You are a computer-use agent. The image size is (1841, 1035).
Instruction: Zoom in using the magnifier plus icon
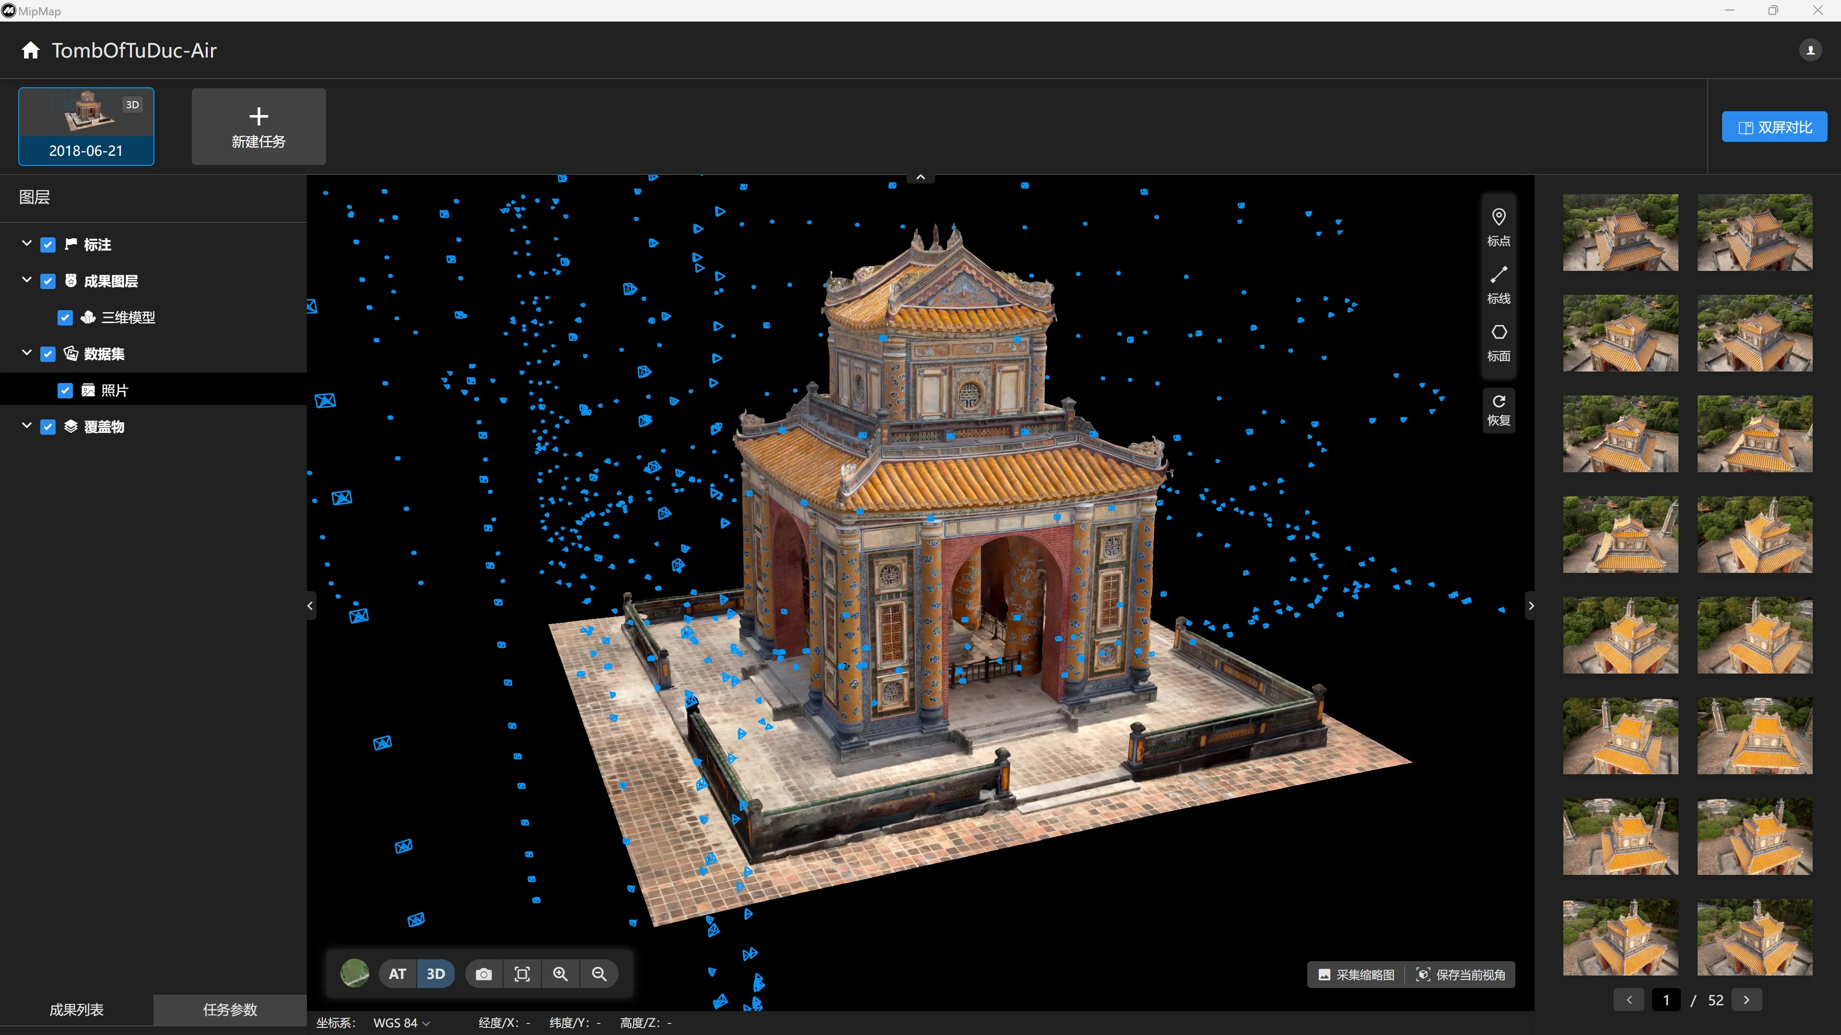pyautogui.click(x=561, y=973)
